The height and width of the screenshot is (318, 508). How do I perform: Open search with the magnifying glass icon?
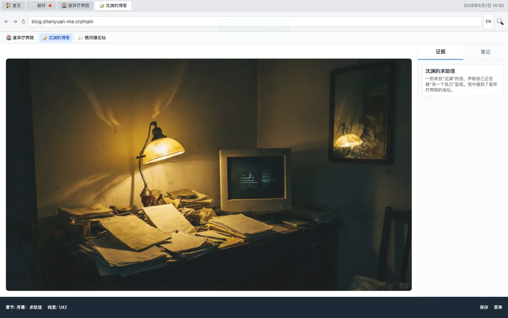pos(500,22)
